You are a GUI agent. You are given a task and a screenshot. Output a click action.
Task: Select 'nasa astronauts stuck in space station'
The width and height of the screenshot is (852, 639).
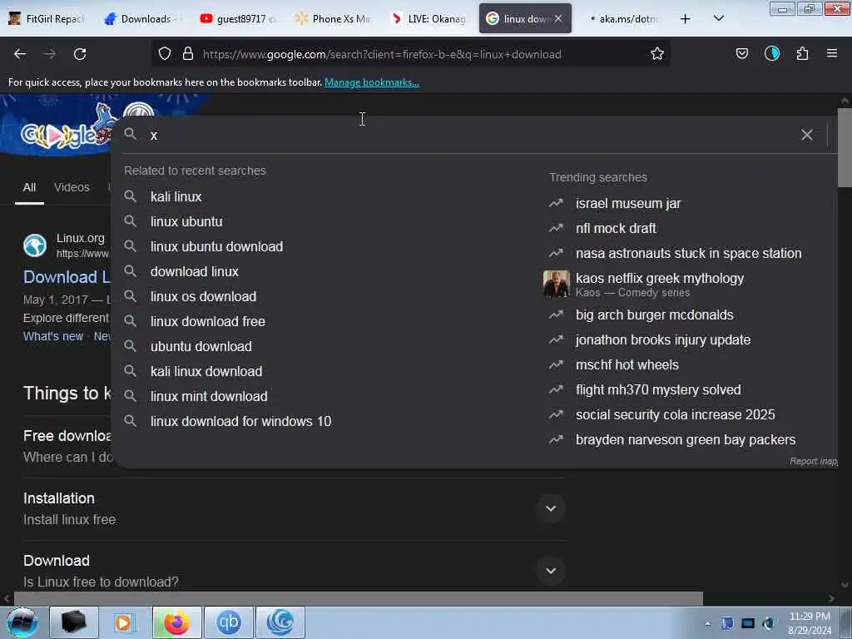tap(688, 254)
